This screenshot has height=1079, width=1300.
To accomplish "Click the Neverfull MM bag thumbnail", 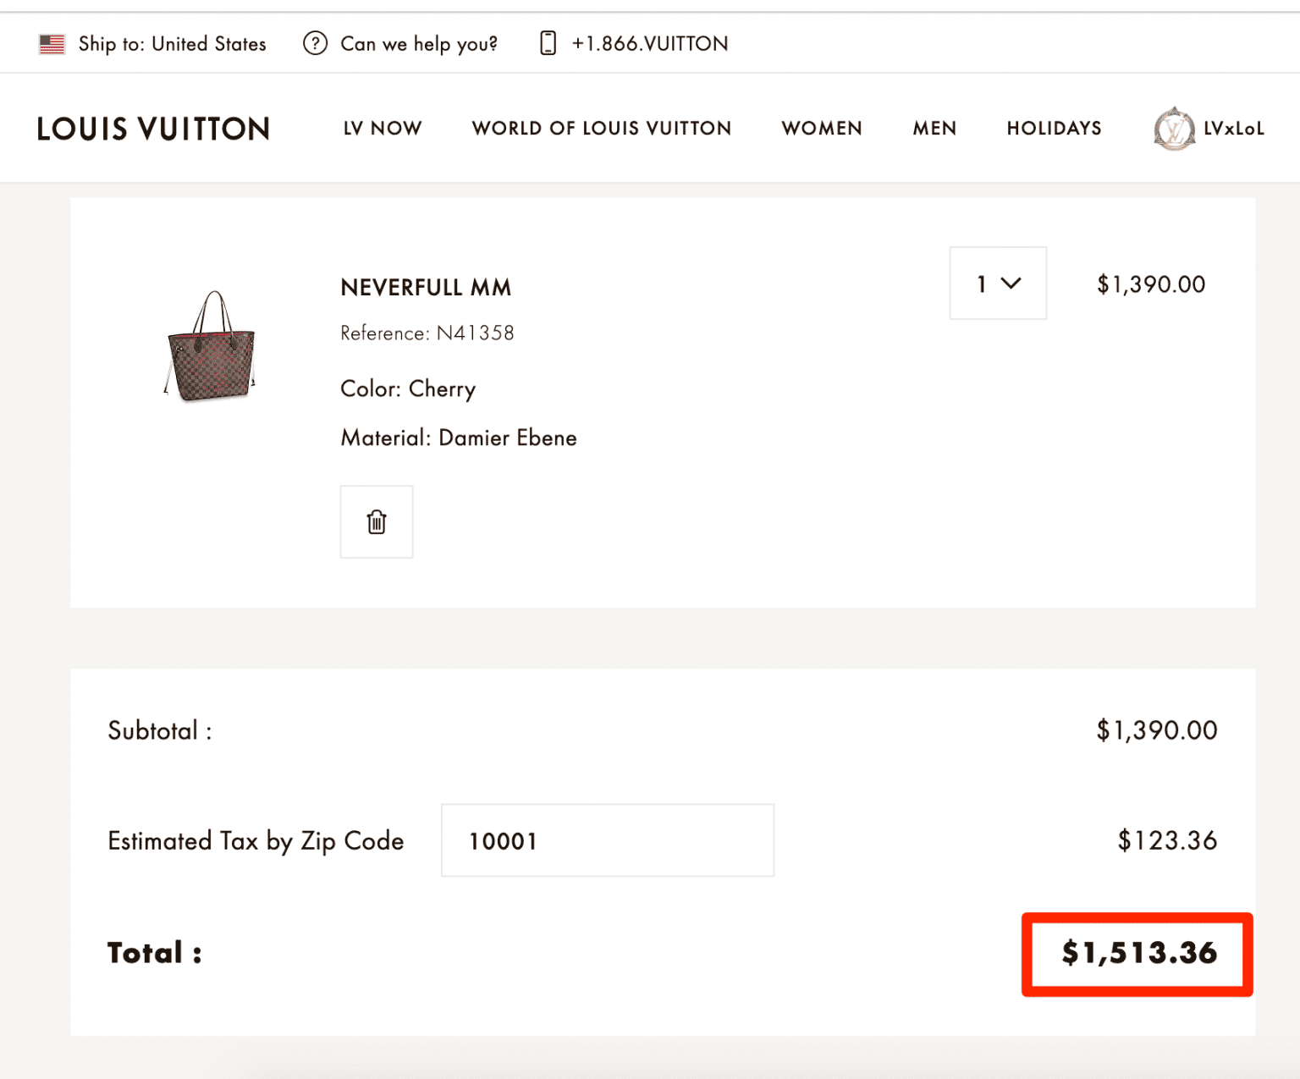I will pyautogui.click(x=211, y=346).
